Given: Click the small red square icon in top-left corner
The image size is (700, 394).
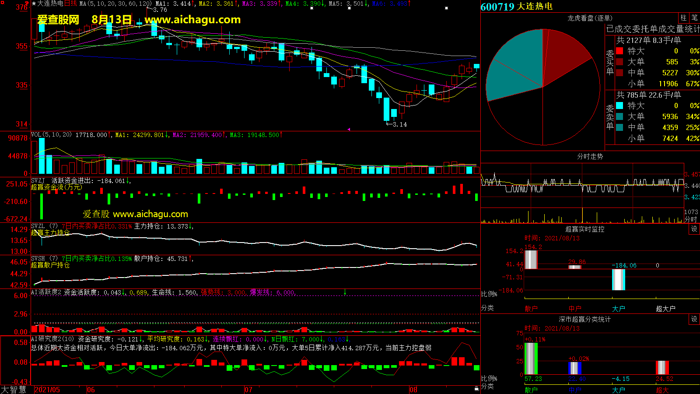Looking at the screenshot, I should tap(3, 3).
